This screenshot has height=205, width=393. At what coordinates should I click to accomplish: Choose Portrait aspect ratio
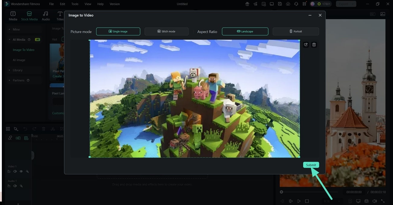(x=296, y=31)
